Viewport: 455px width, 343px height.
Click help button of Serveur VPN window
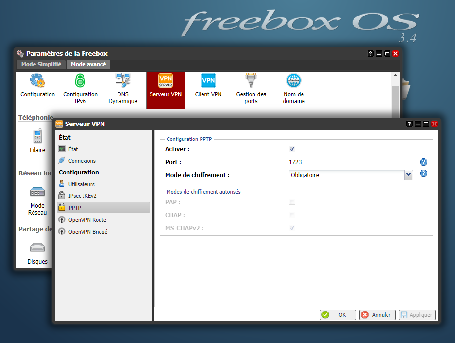point(409,124)
